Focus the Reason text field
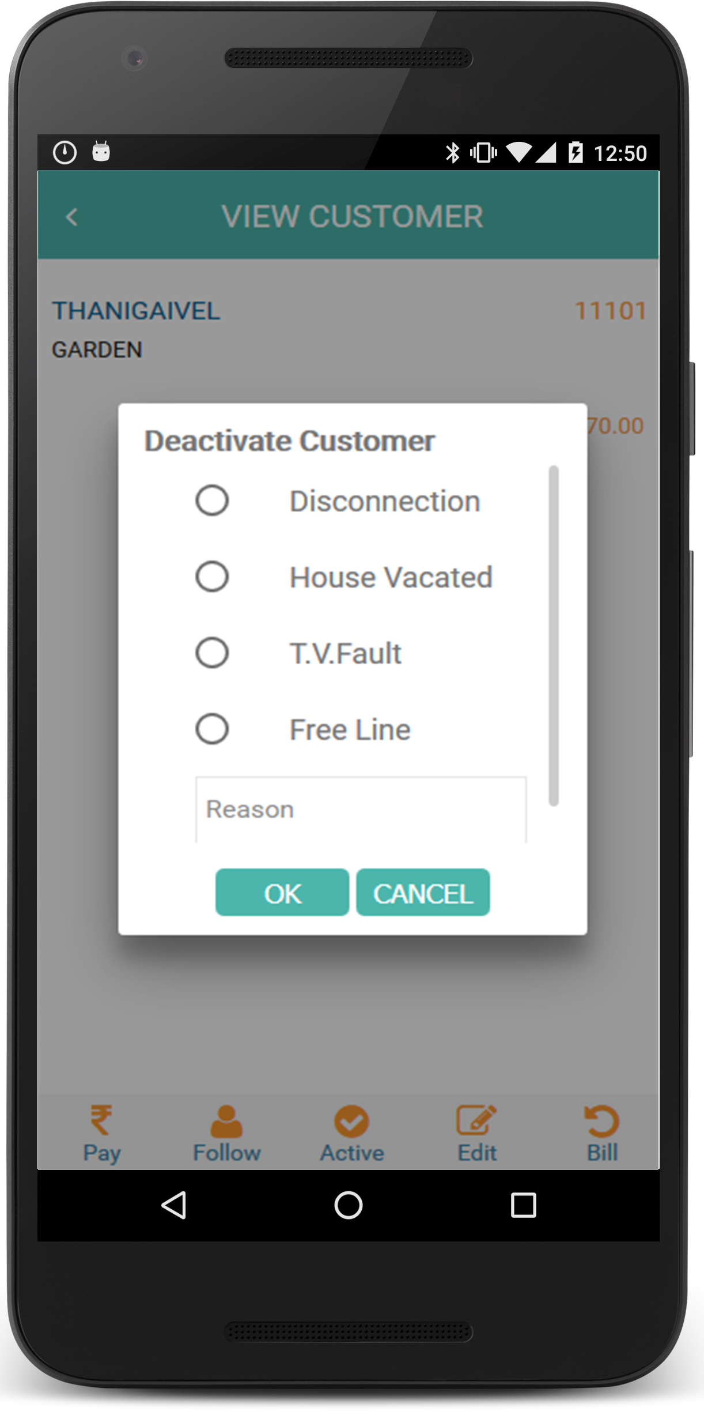 (361, 810)
